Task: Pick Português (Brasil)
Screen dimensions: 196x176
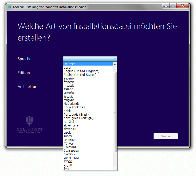Action: pos(88,115)
